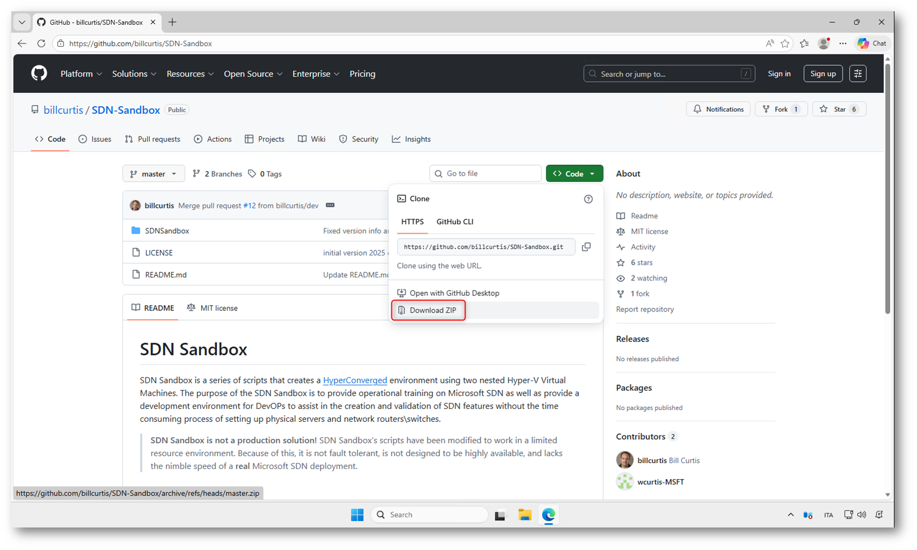Expand the Enterprise menu
Viewport: 917px width, 550px height.
point(316,74)
